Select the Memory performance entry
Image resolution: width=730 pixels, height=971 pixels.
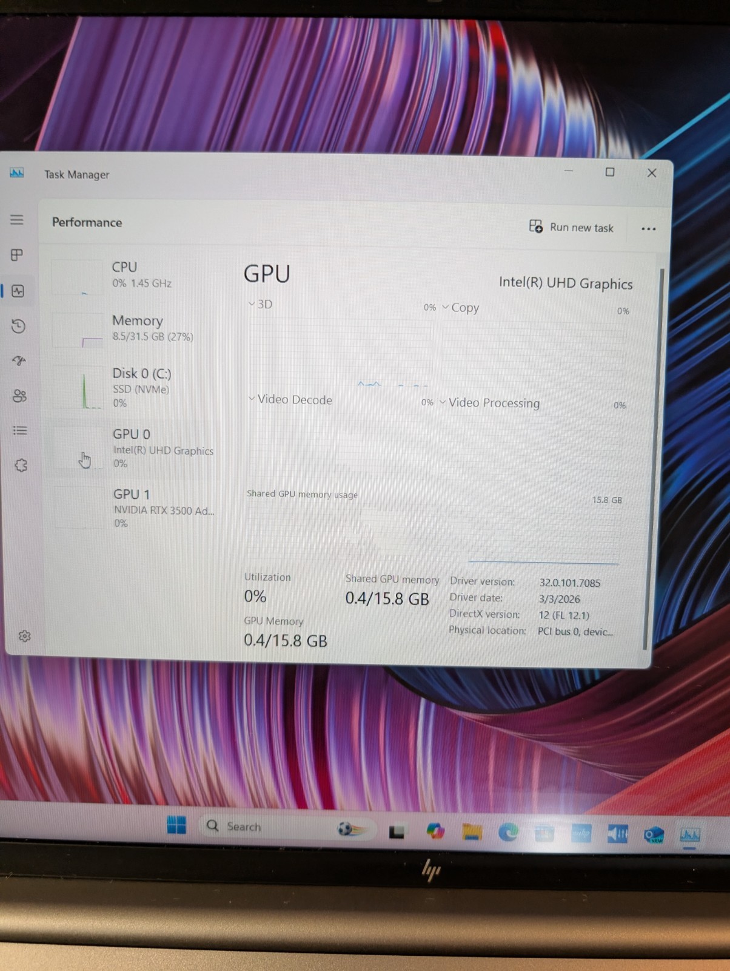click(x=133, y=329)
